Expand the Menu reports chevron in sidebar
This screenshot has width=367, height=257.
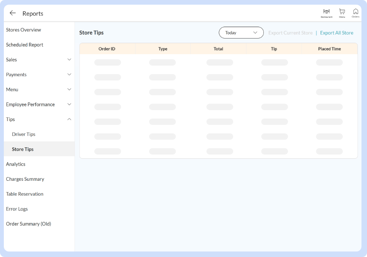[69, 89]
